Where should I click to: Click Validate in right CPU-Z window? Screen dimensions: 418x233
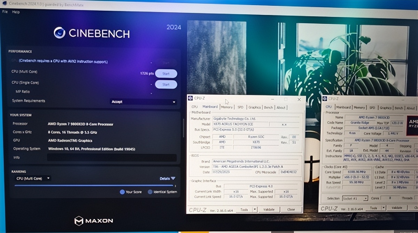397,208
